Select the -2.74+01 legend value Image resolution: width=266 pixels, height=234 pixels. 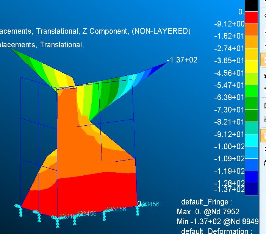pos(229,48)
